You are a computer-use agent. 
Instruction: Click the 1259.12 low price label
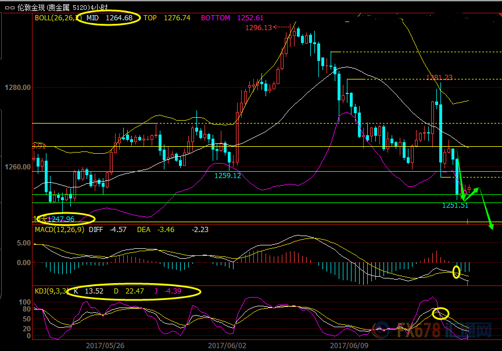(x=227, y=175)
